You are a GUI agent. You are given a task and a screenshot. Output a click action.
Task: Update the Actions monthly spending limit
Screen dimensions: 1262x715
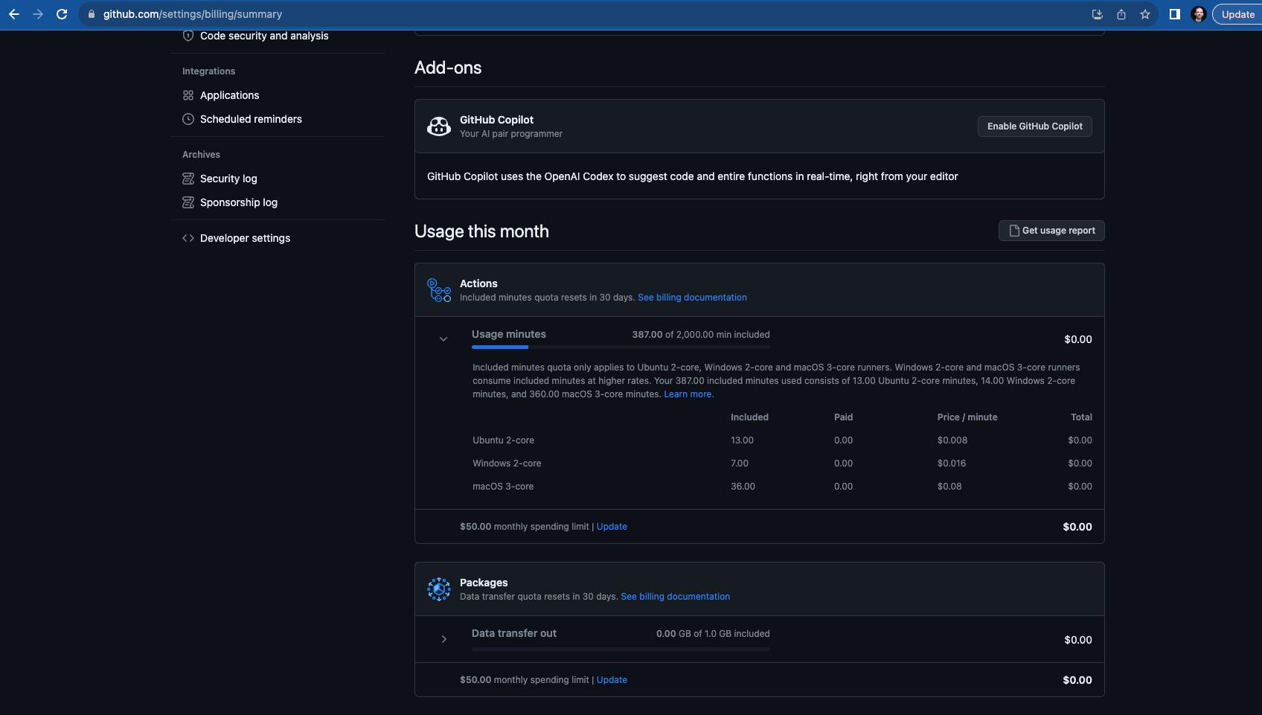pos(612,527)
